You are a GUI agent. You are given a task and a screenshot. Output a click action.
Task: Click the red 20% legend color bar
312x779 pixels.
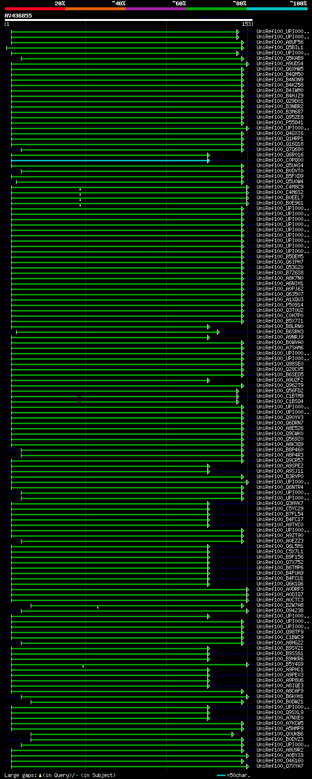tap(35, 9)
